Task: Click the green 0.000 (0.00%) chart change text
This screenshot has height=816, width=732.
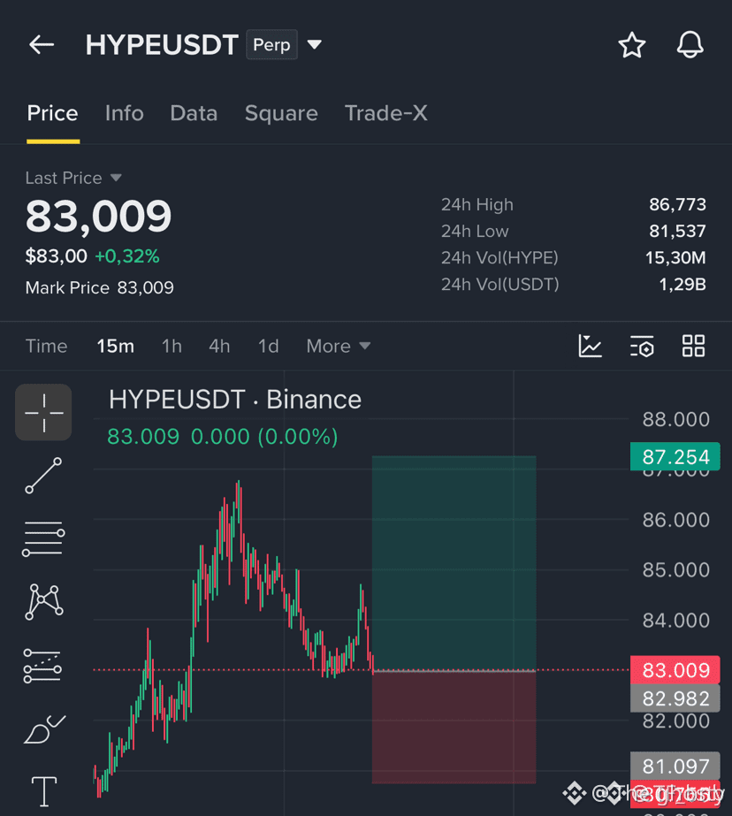Action: pos(264,437)
